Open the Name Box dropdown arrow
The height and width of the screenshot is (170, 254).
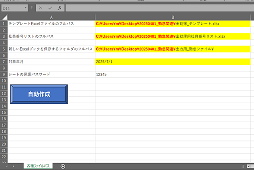(26, 8)
